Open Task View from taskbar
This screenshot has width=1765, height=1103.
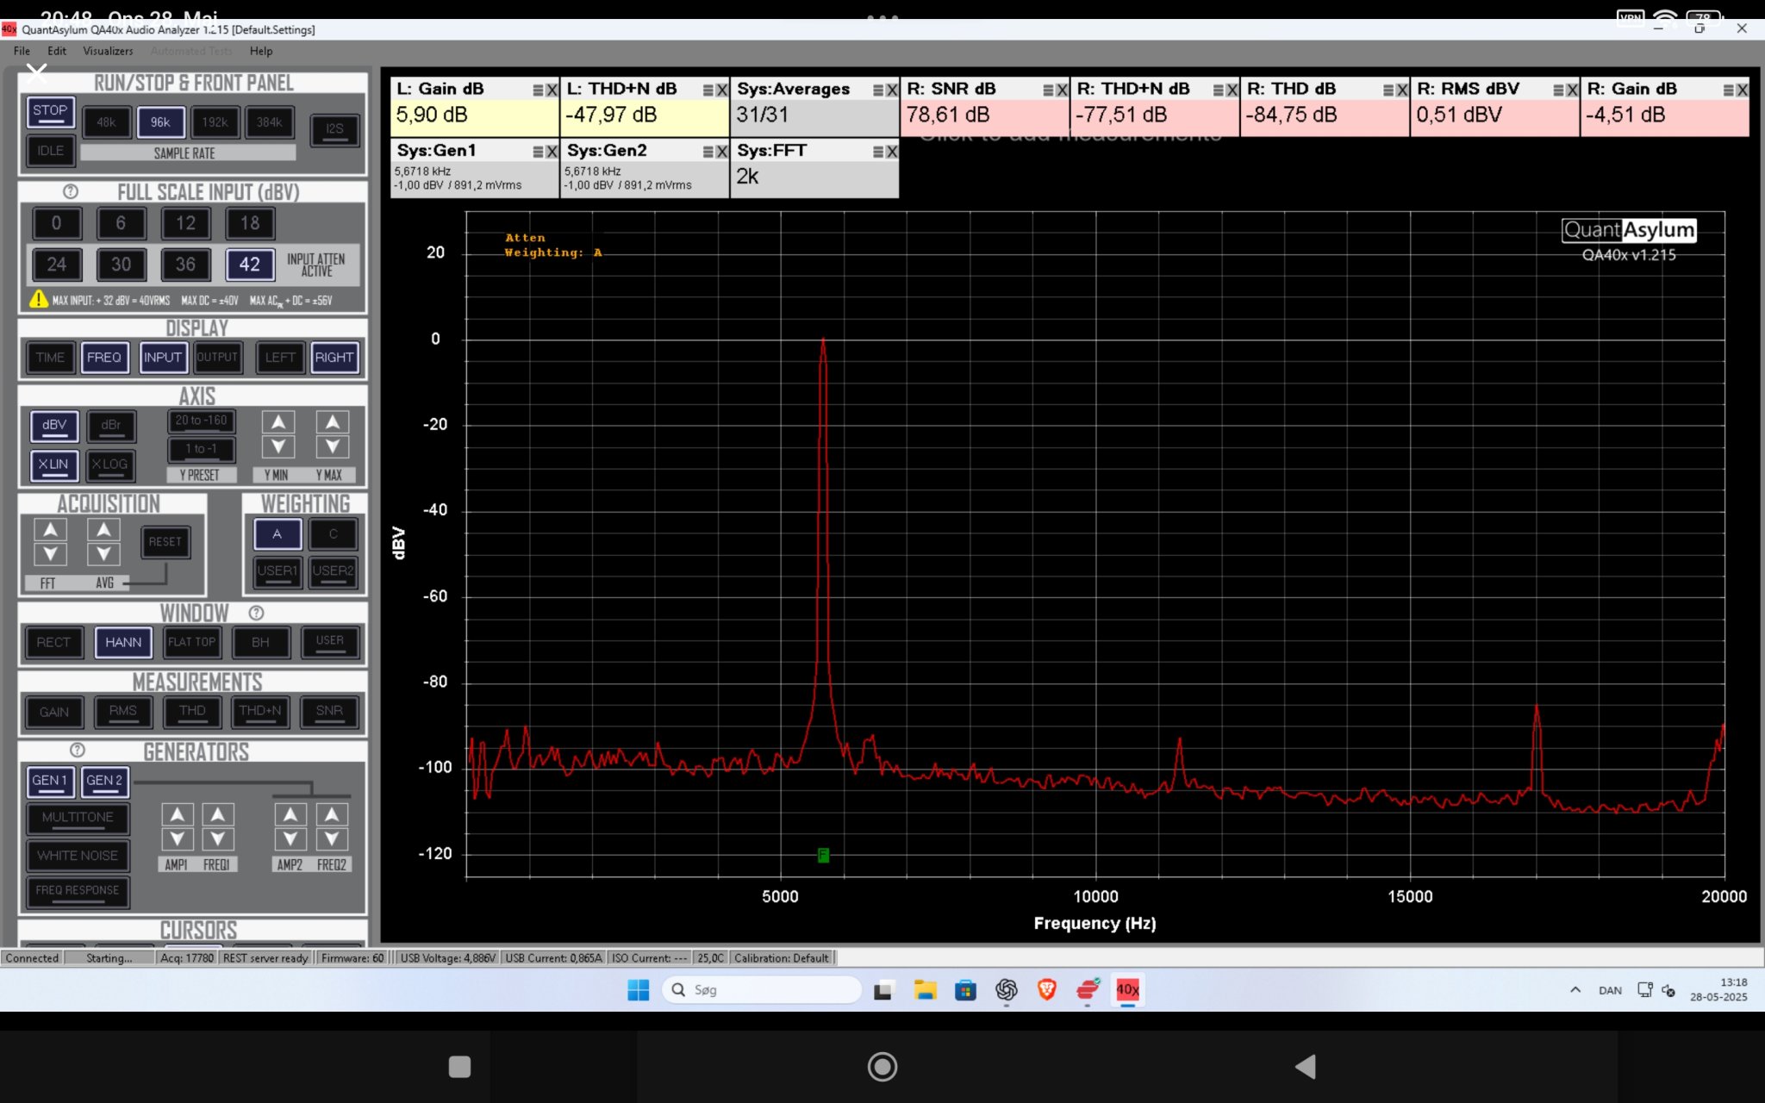tap(882, 990)
